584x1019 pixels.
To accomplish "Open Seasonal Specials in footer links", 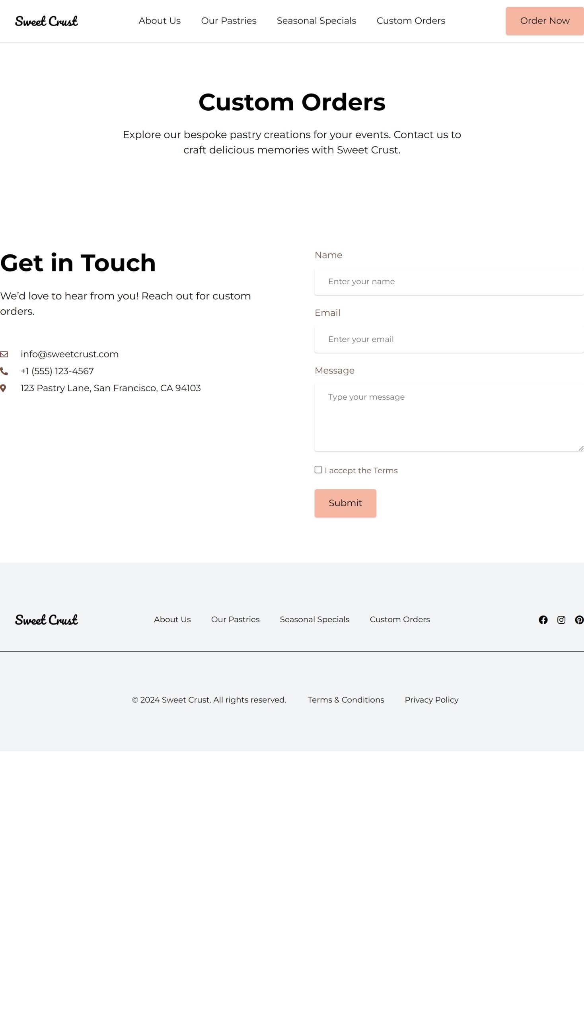I will [x=315, y=619].
